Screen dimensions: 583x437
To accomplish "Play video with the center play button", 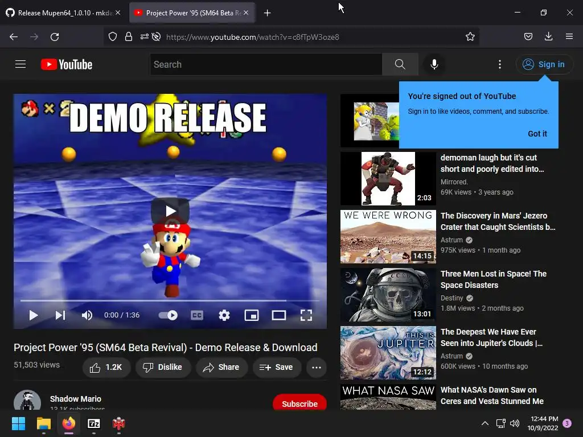I will click(x=170, y=211).
